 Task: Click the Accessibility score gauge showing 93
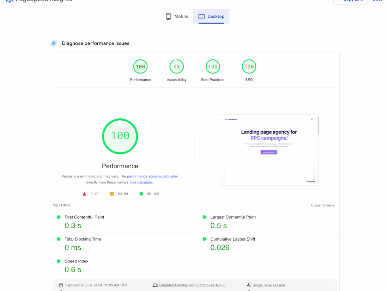click(x=176, y=66)
